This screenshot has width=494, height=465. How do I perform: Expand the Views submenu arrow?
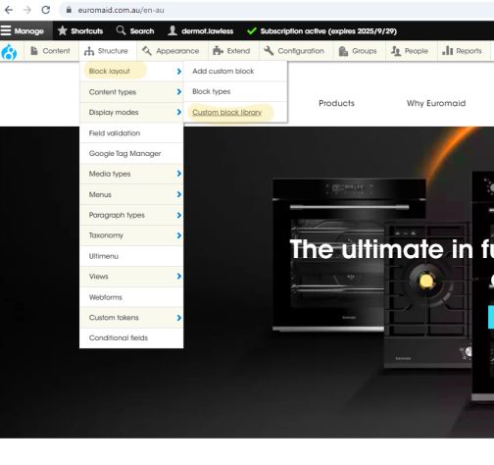(x=178, y=277)
